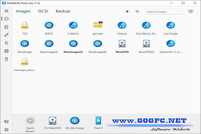Select the Pixel 4 device
The image size is (201, 134).
click(x=98, y=123)
